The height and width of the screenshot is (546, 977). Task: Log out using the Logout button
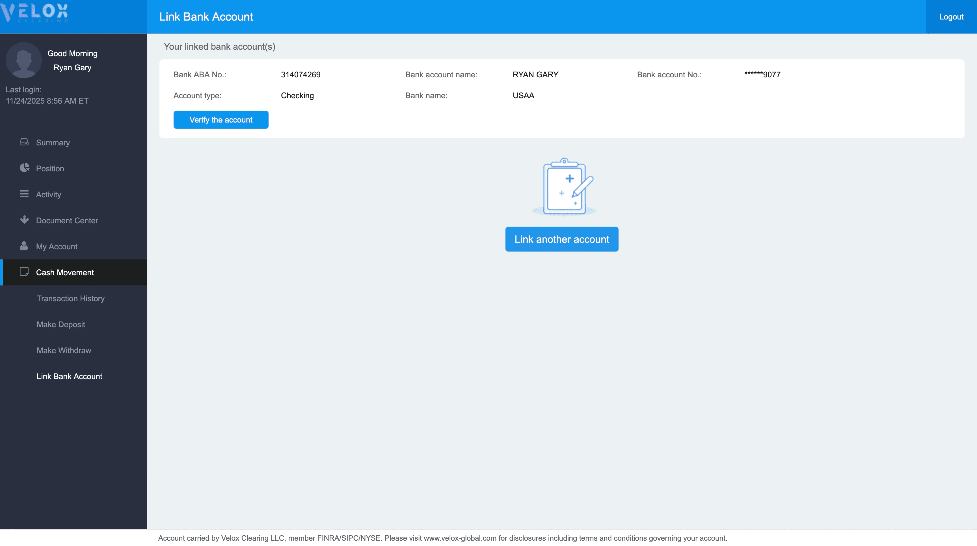(951, 17)
